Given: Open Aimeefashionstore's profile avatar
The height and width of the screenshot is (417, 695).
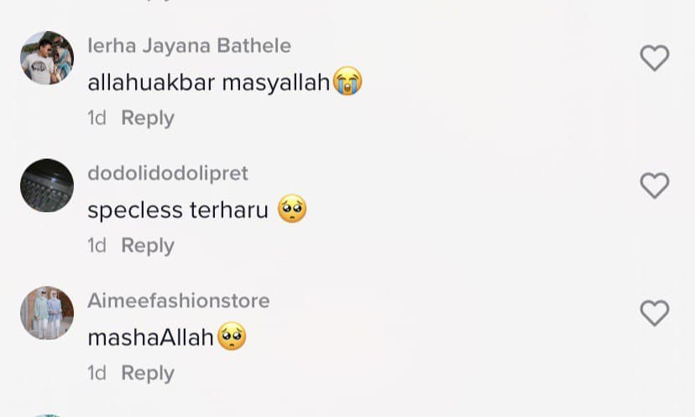Looking at the screenshot, I should (47, 313).
